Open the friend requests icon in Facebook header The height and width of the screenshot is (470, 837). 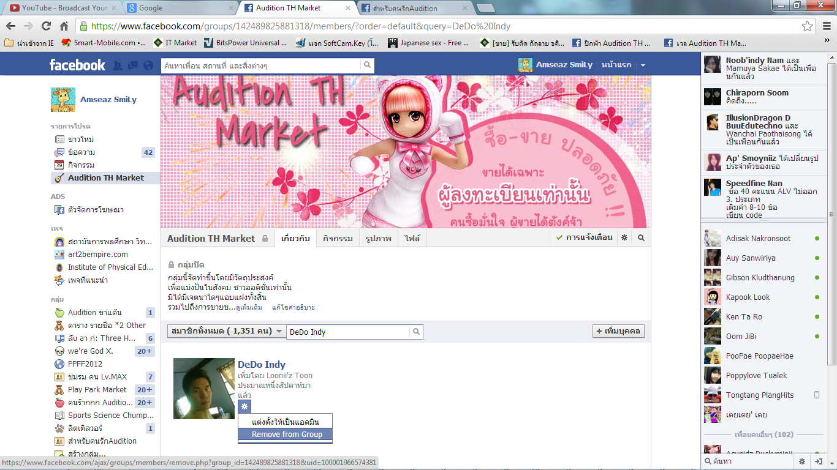tap(118, 65)
